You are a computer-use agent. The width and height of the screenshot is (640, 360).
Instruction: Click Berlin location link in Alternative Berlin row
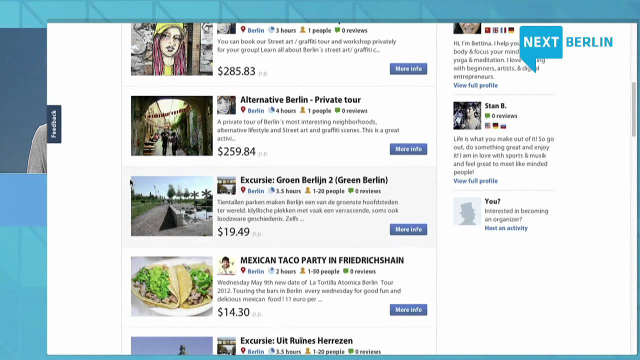click(255, 111)
